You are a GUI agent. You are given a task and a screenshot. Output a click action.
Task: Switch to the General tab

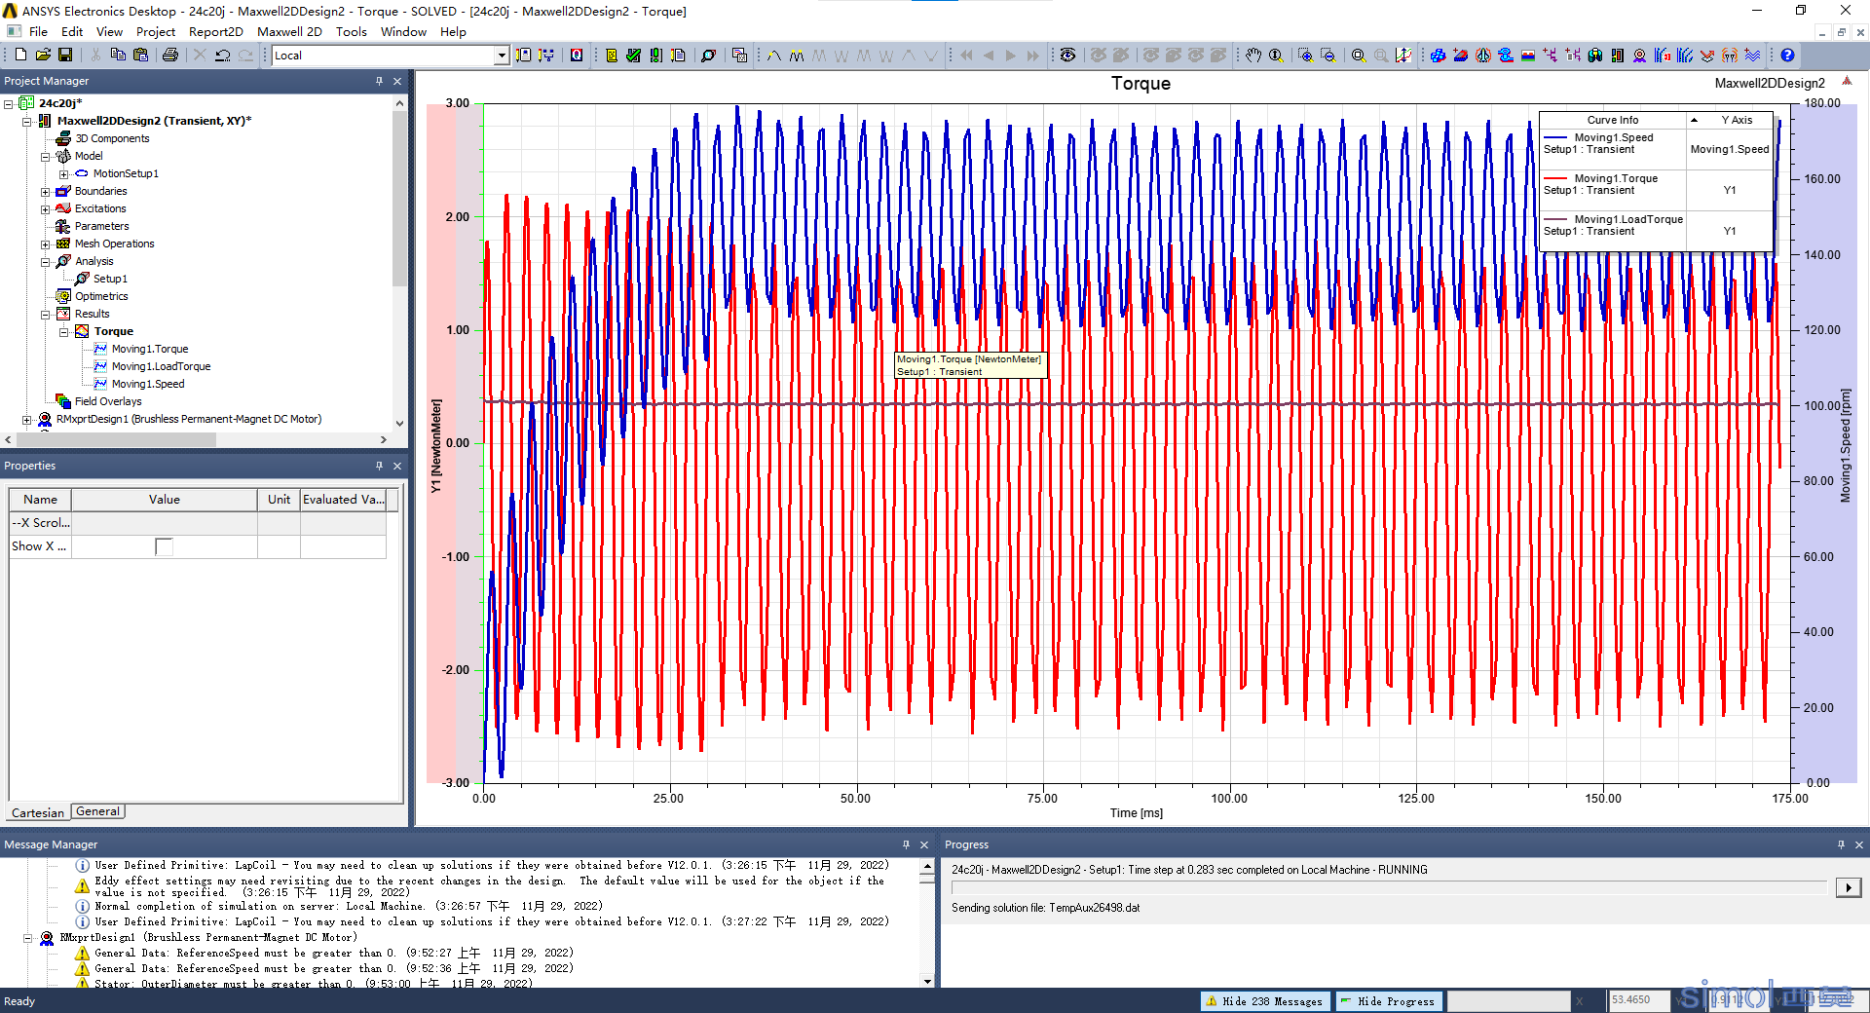click(97, 811)
